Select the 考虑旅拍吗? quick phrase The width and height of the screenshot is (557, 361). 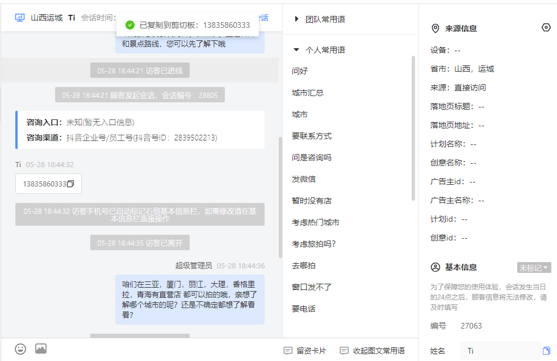coord(313,244)
